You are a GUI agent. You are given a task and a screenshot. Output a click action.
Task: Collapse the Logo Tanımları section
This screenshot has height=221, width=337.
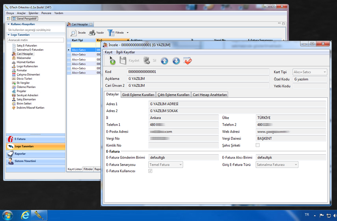[8, 35]
